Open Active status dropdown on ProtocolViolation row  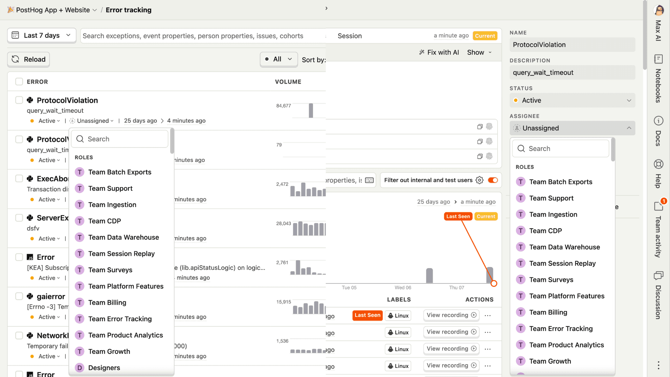point(49,121)
